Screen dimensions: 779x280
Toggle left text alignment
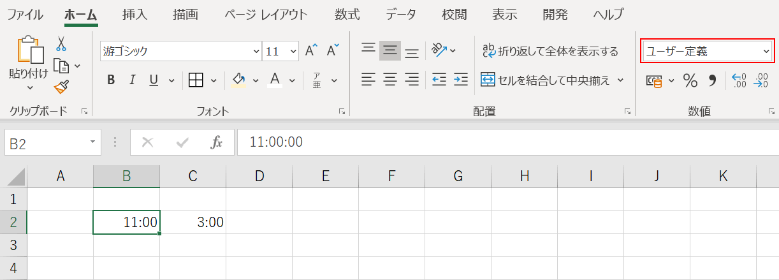click(x=368, y=80)
